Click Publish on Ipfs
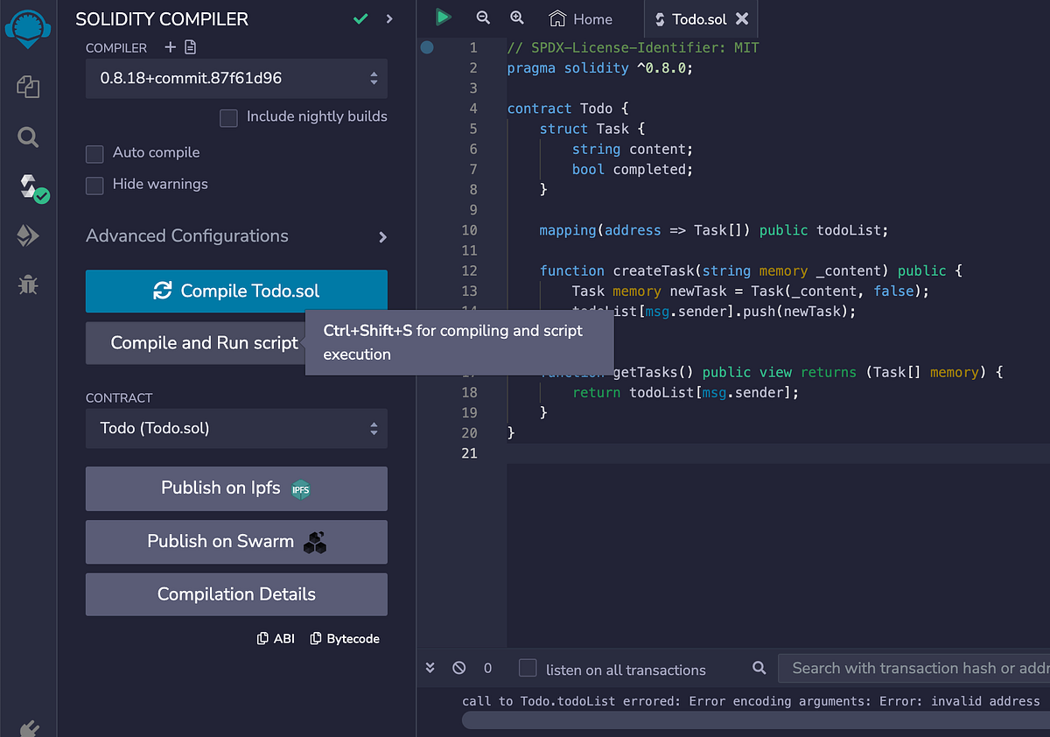This screenshot has width=1050, height=737. point(236,488)
